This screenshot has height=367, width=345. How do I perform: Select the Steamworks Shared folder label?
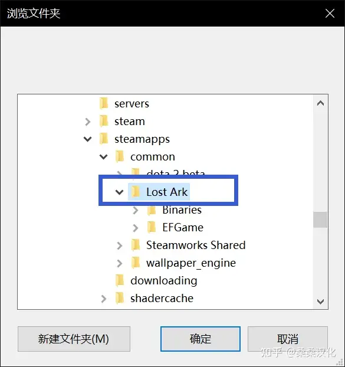tap(196, 245)
